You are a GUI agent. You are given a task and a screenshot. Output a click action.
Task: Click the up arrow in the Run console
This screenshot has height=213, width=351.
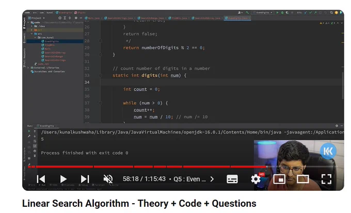pyautogui.click(x=35, y=132)
